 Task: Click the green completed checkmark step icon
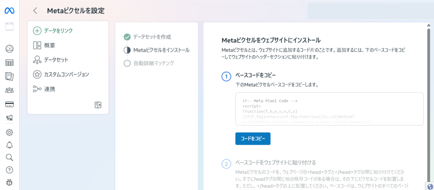[127, 37]
